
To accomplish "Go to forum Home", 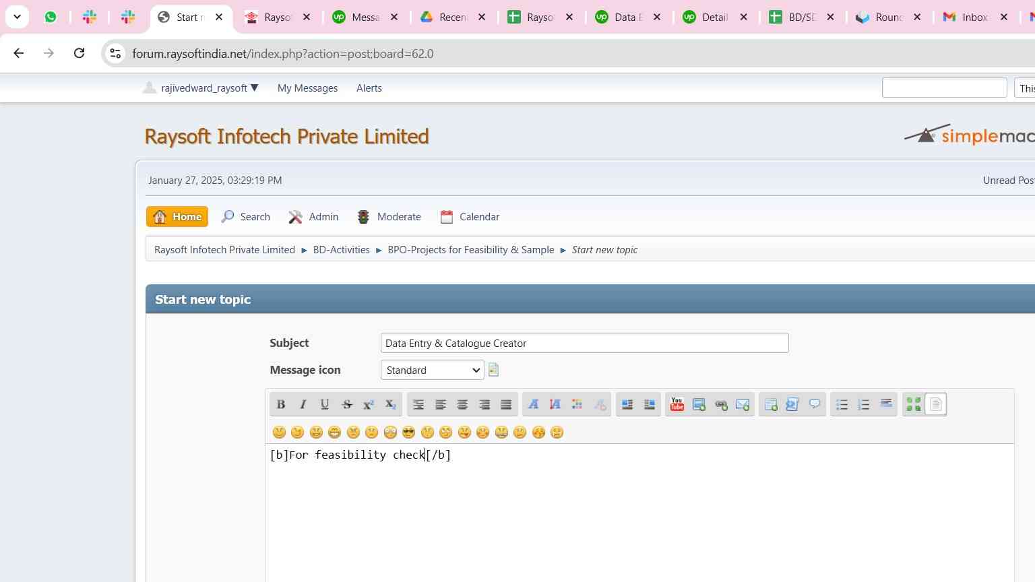I will 177,216.
